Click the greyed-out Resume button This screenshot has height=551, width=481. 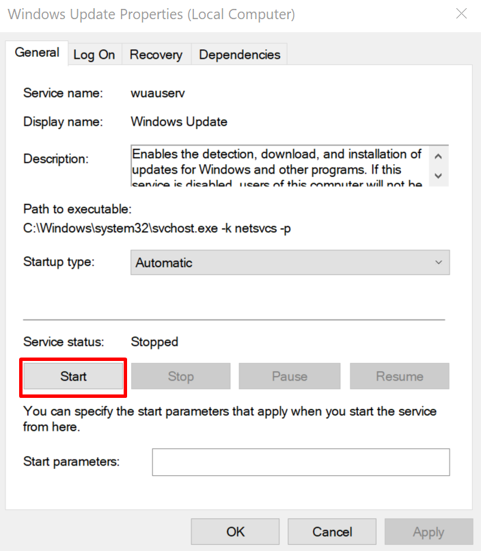point(400,376)
